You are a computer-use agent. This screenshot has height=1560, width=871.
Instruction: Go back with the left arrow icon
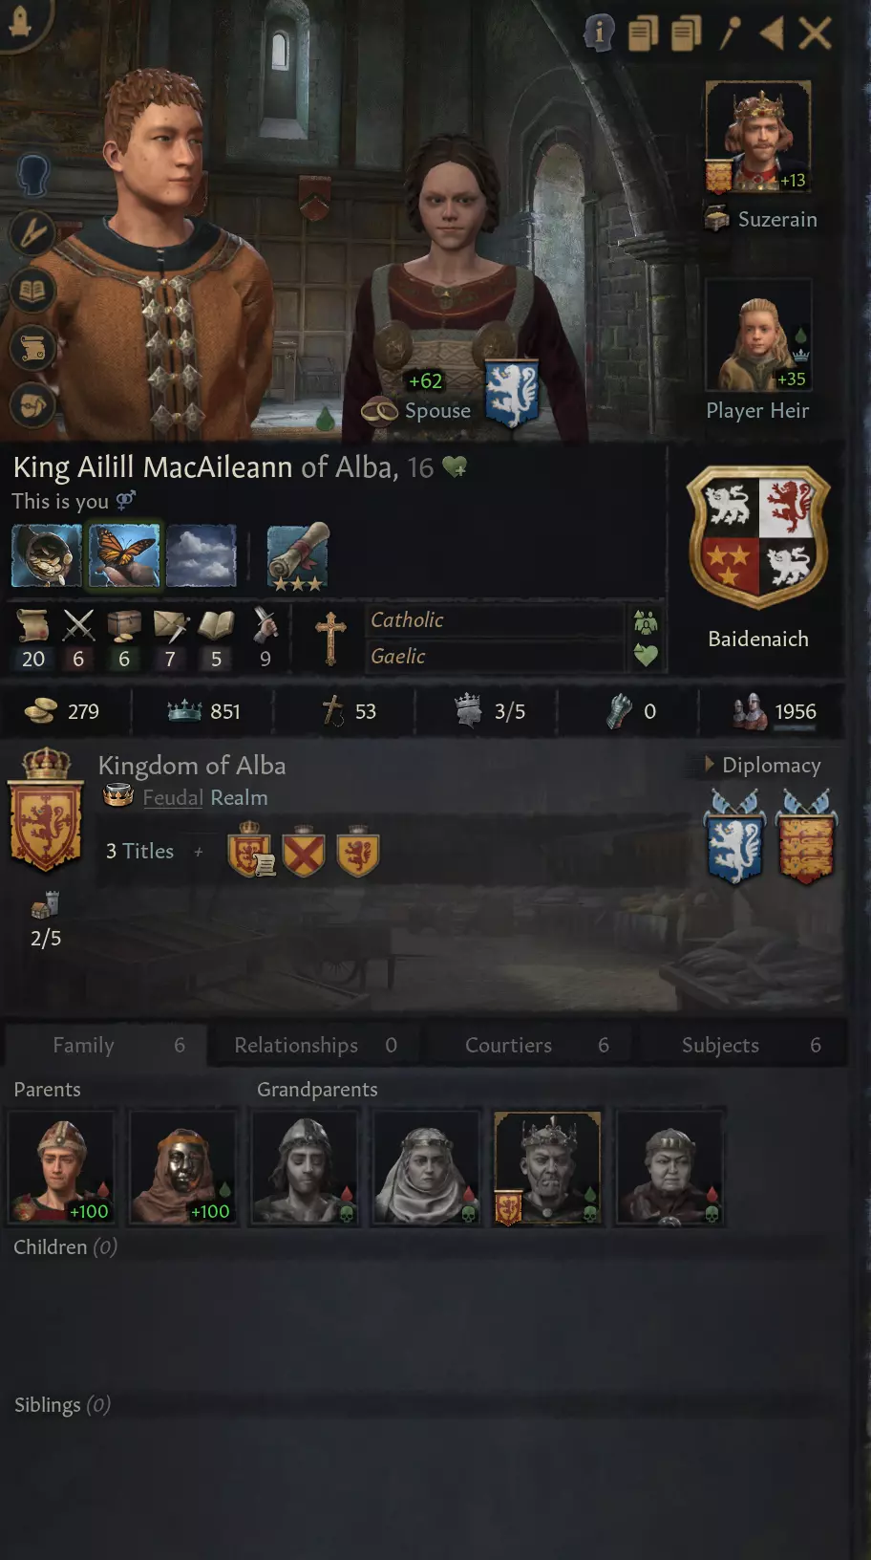pyautogui.click(x=772, y=33)
